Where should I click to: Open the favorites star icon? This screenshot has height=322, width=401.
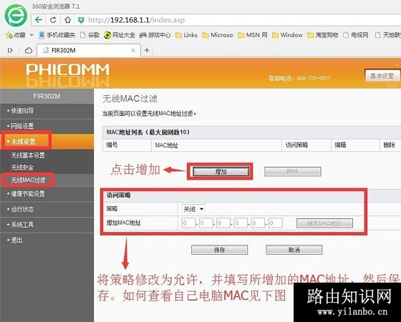(x=9, y=35)
